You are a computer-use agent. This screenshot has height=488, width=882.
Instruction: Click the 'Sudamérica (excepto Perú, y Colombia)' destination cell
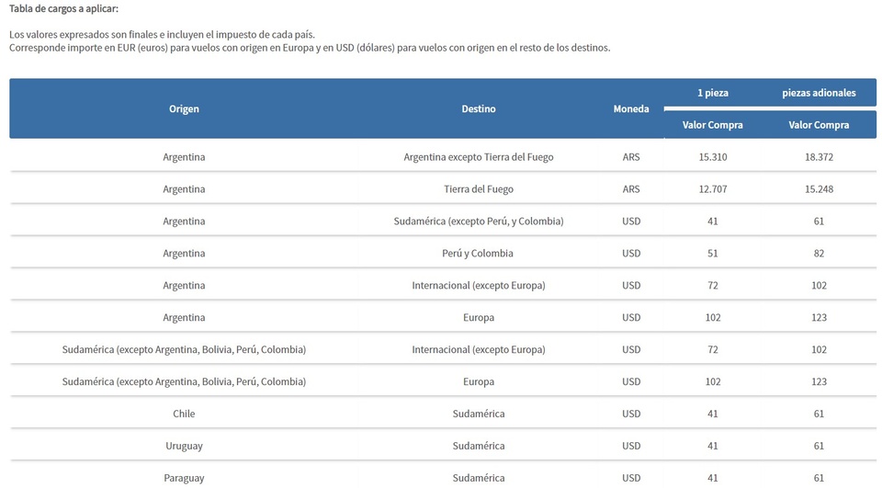click(x=479, y=221)
